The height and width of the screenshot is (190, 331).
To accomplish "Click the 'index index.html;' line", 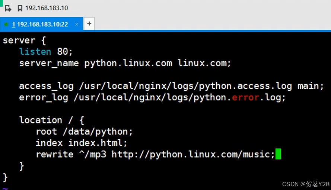I will pos(82,143).
